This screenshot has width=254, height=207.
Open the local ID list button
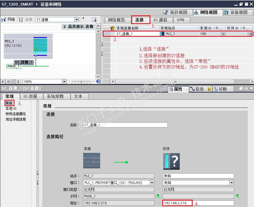(x=223, y=34)
